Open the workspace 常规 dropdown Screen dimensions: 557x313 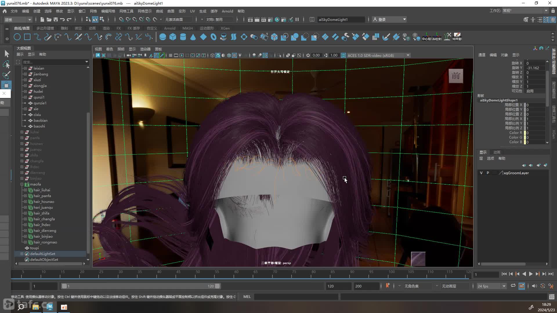[x=525, y=10]
